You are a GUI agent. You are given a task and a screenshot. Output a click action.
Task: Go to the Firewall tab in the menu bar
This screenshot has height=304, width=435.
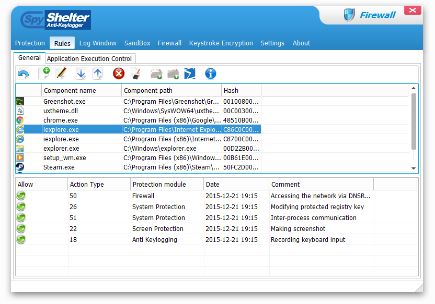pyautogui.click(x=169, y=43)
